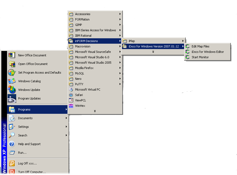Expand the Nero submenu arrow
The image size is (237, 175).
point(120,79)
